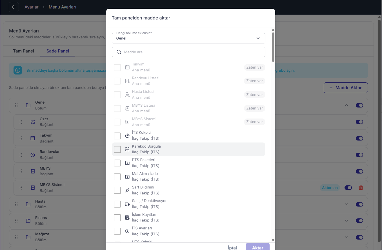382x250 pixels.
Task: Click the Karekod Sorgula scan icon
Action: click(127, 149)
